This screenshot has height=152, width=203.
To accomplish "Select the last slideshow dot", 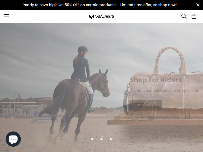I will 111,139.
